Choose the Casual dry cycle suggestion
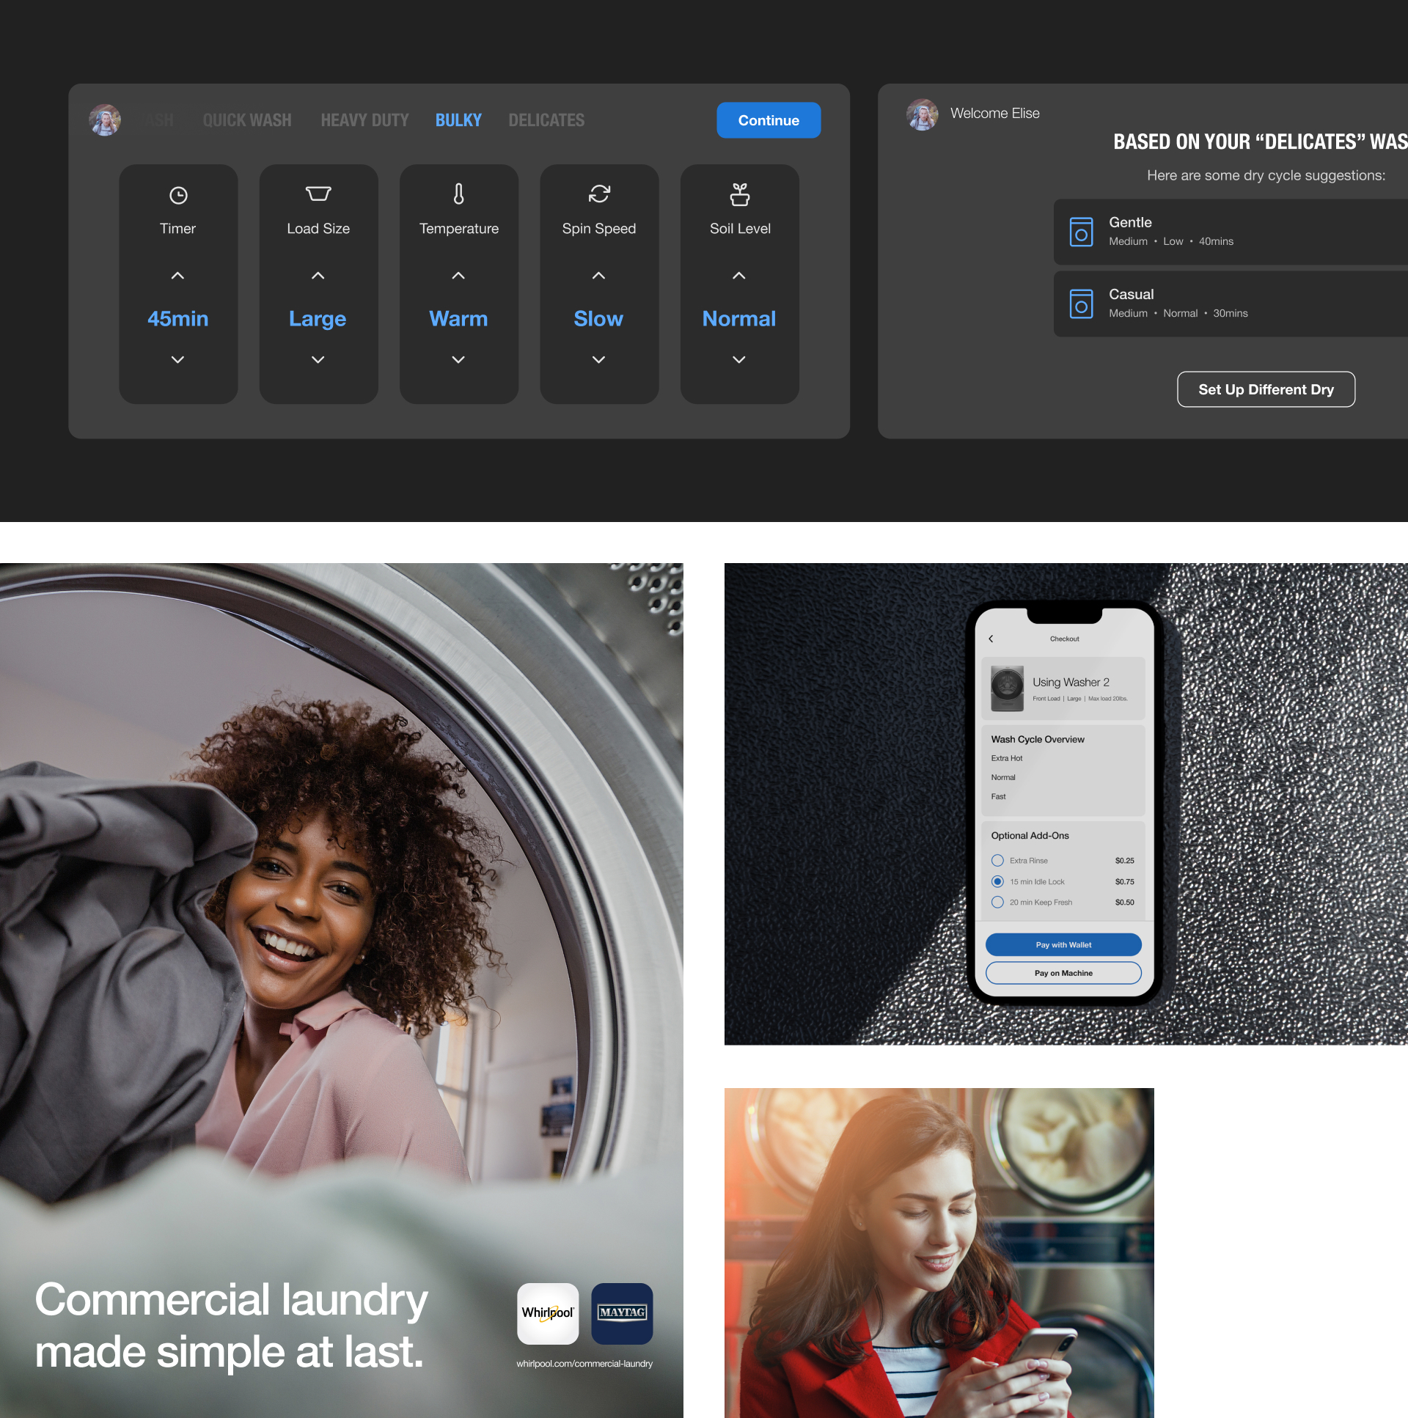The width and height of the screenshot is (1408, 1418). click(x=1231, y=304)
